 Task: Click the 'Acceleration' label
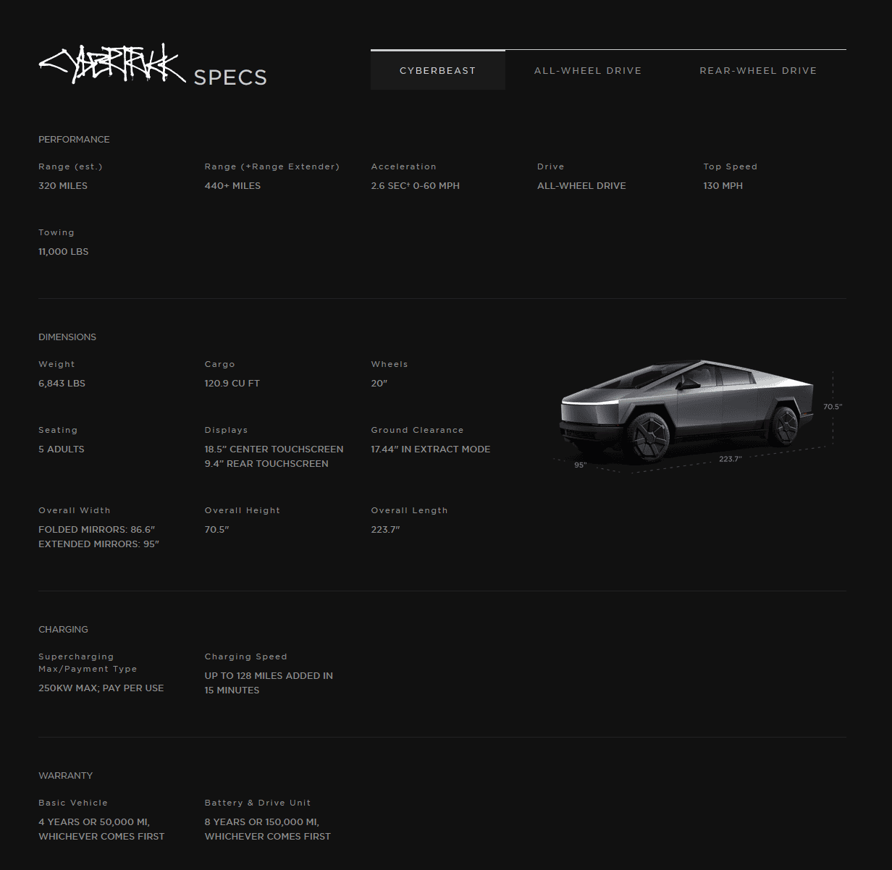tap(403, 166)
